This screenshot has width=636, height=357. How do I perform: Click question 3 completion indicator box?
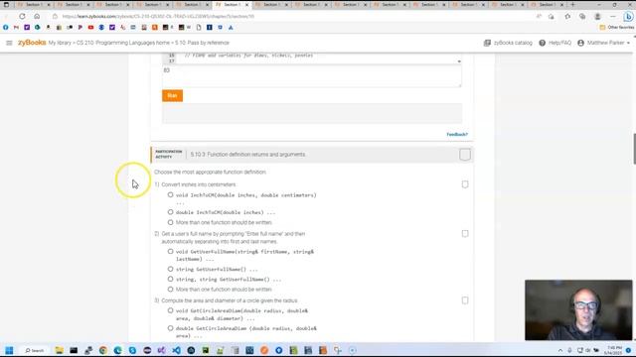click(465, 300)
